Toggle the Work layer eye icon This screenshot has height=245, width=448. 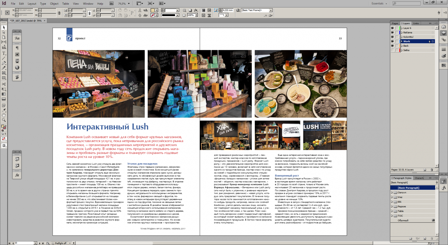[392, 41]
